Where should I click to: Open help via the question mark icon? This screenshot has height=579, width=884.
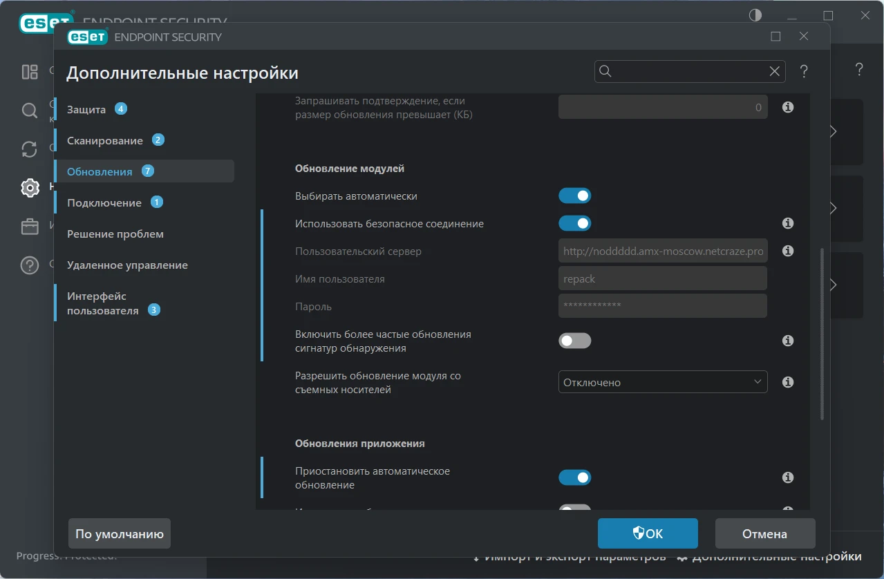[x=804, y=71]
